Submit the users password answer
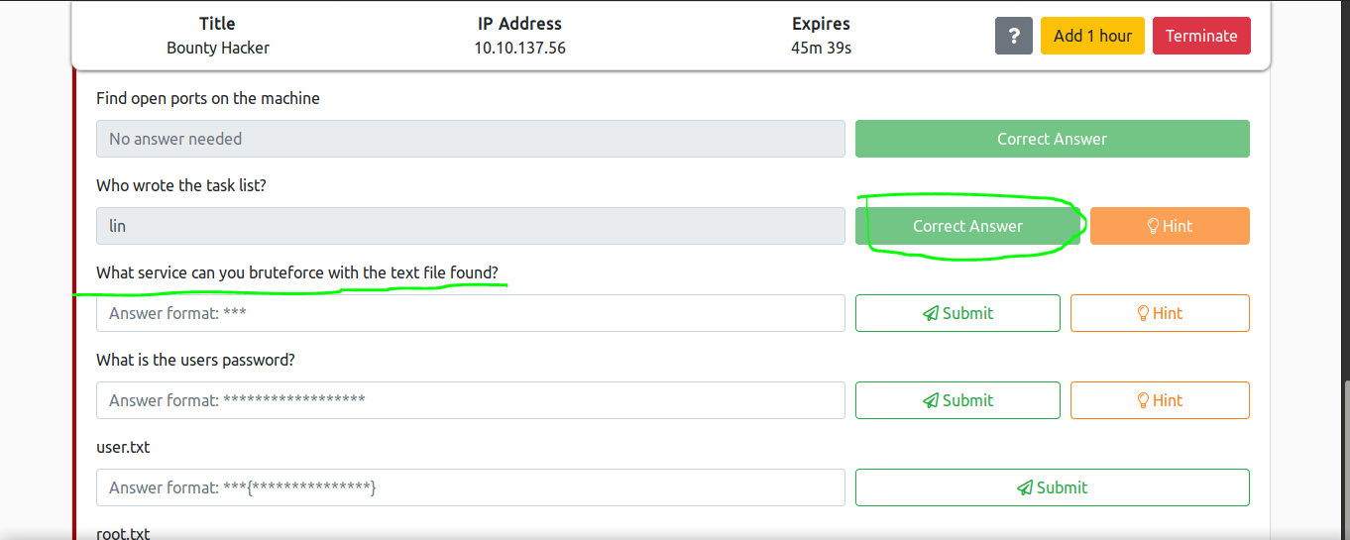 [957, 400]
